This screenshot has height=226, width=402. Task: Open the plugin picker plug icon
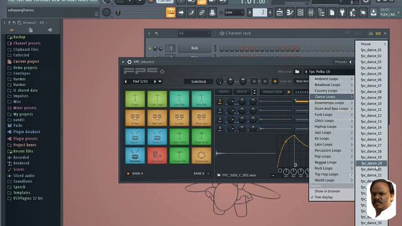(342, 13)
